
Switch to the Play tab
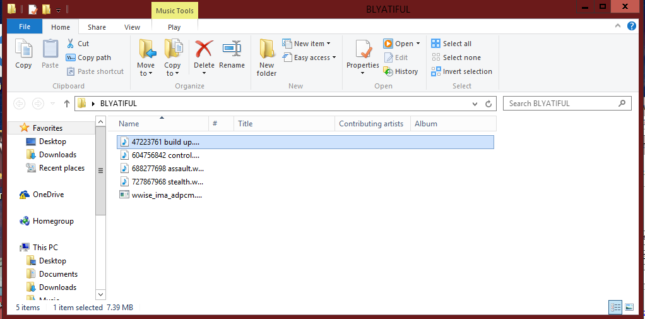(174, 27)
